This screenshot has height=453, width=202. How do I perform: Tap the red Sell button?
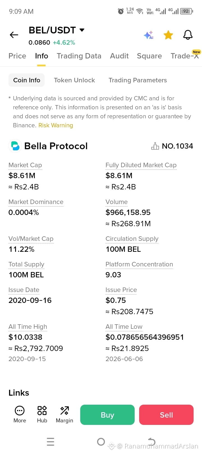166,415
